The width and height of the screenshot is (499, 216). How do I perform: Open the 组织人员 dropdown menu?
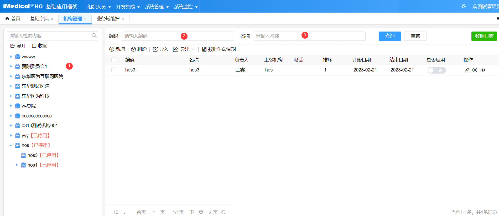pos(99,7)
